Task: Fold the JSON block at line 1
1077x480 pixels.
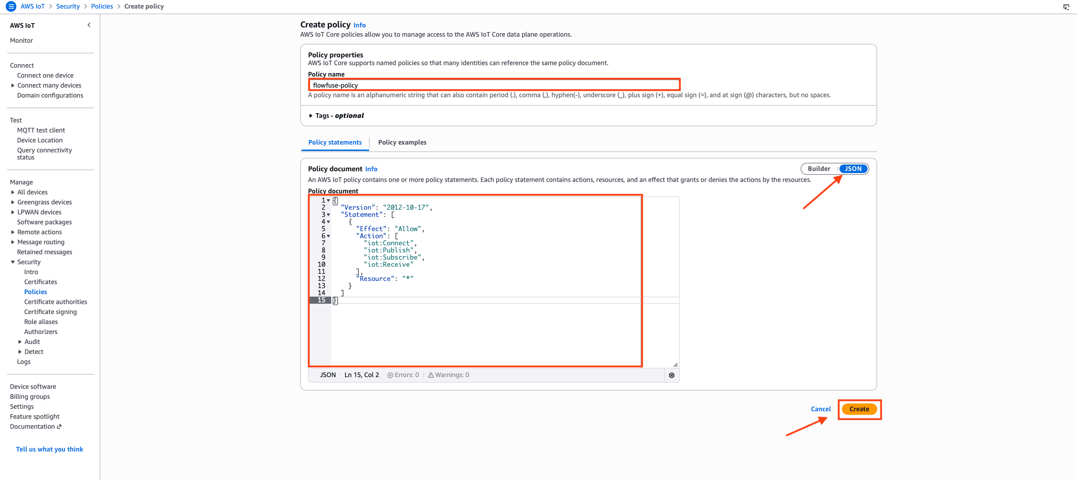Action: [329, 200]
